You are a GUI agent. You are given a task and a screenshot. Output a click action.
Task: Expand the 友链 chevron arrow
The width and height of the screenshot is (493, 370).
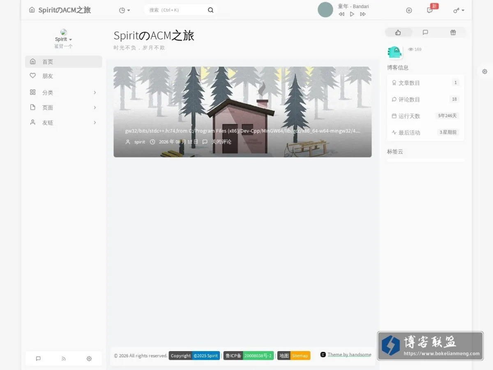(x=95, y=123)
